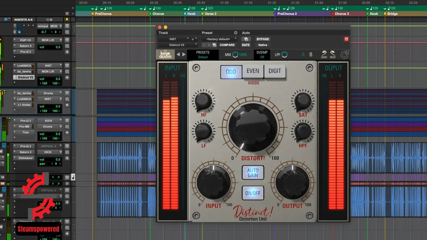
Task: Open the Distinct V2 insert slot
Action: pyautogui.click(x=24, y=77)
